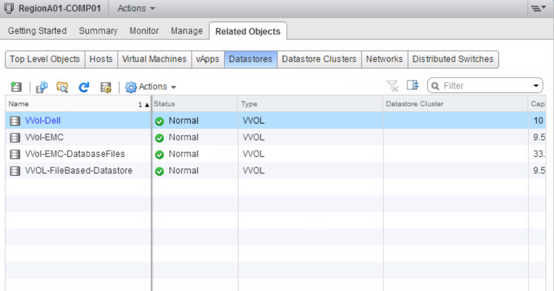Open the Manage tab
The width and height of the screenshot is (554, 291).
[187, 31]
